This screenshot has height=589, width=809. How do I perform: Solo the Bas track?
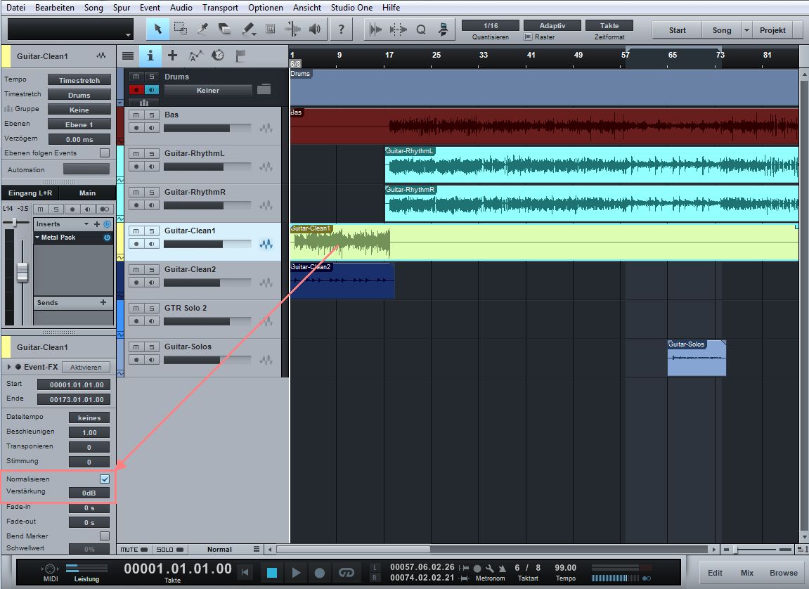click(152, 115)
